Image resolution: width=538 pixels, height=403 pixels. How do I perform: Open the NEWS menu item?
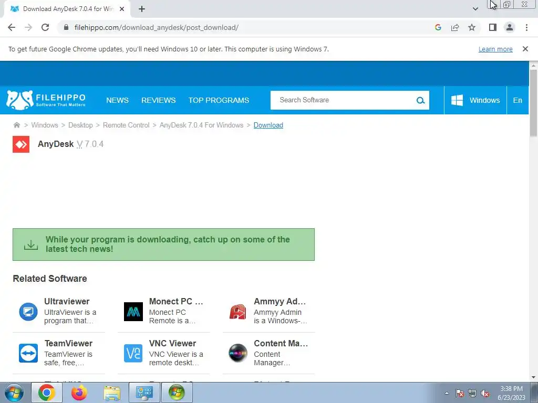tap(117, 100)
